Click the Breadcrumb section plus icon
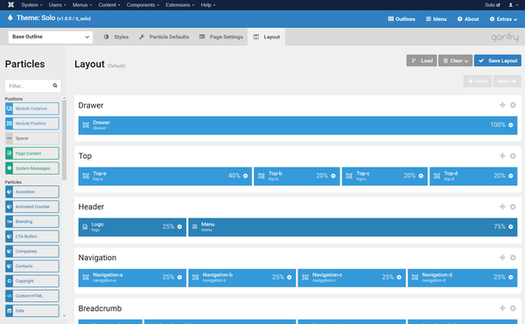 point(502,308)
